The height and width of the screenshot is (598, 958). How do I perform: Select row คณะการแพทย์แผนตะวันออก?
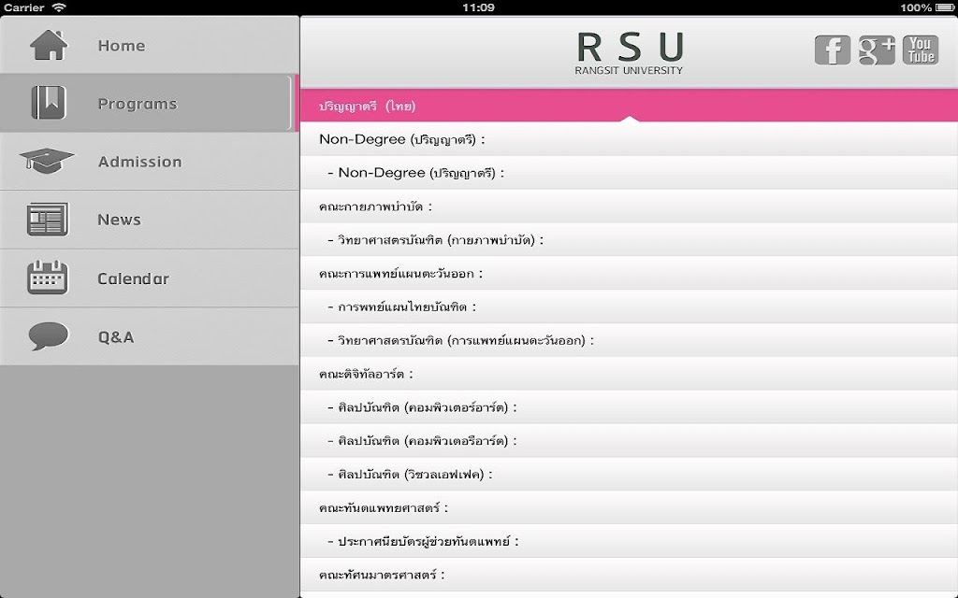coord(630,274)
